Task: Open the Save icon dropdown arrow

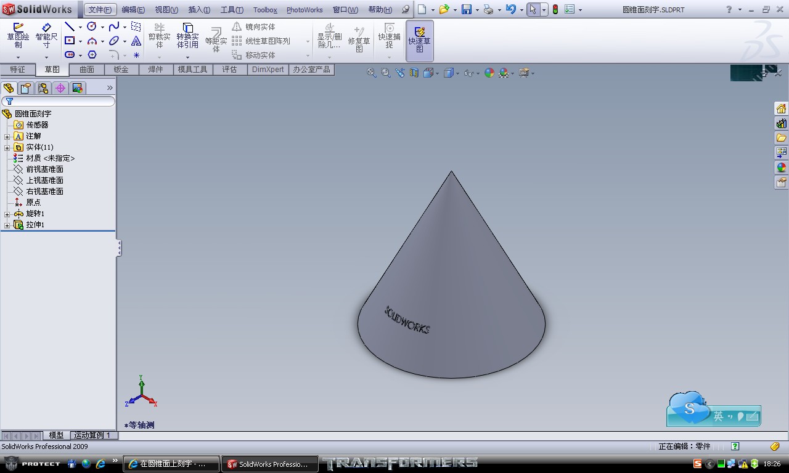Action: click(477, 10)
